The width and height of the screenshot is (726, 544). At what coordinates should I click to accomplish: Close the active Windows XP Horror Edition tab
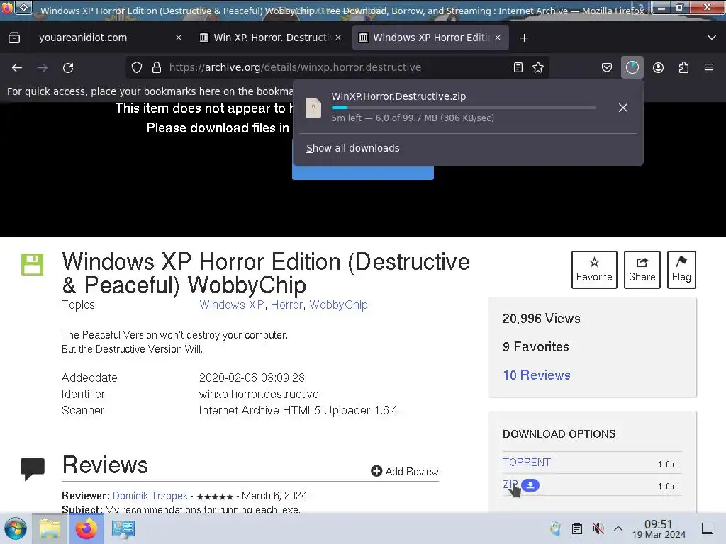(x=498, y=38)
